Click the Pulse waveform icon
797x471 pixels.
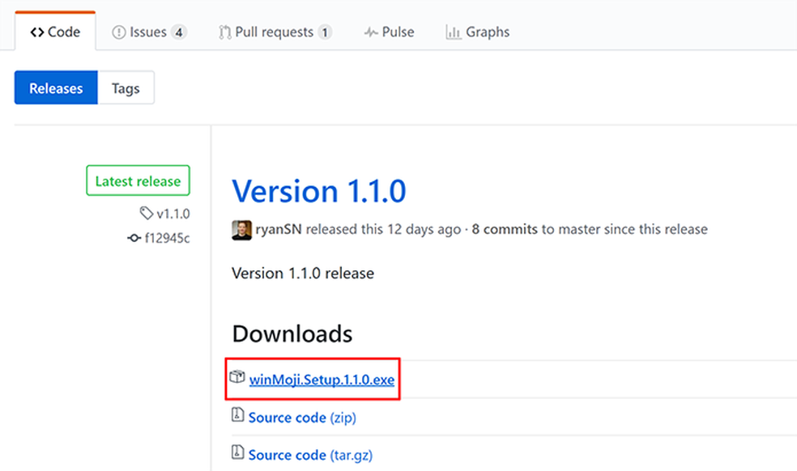tap(371, 33)
